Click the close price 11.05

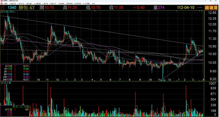point(119,8)
